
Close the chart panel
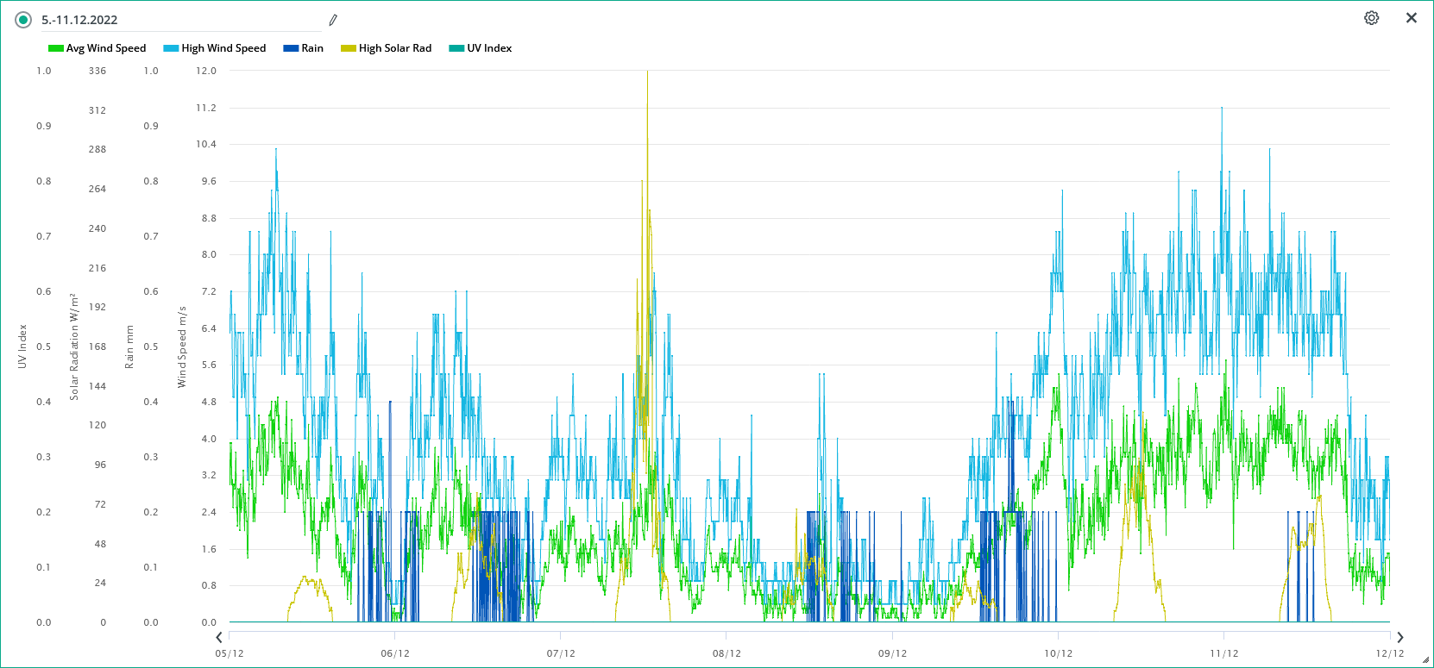pos(1412,18)
